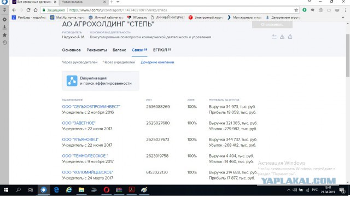The image size is (350, 197).
Task: Select the 'Дочерние компании' subtab
Action: pos(157,62)
